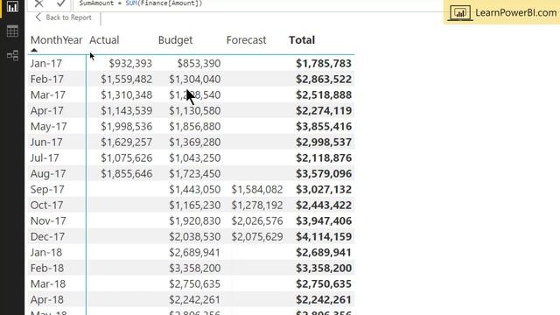Click Total value $3,027,132
This screenshot has width=560, height=315.
tap(324, 189)
